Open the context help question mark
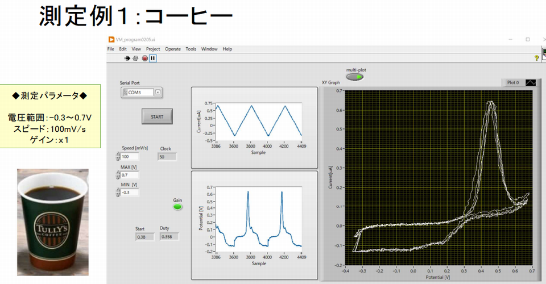The image size is (546, 284). (536, 58)
